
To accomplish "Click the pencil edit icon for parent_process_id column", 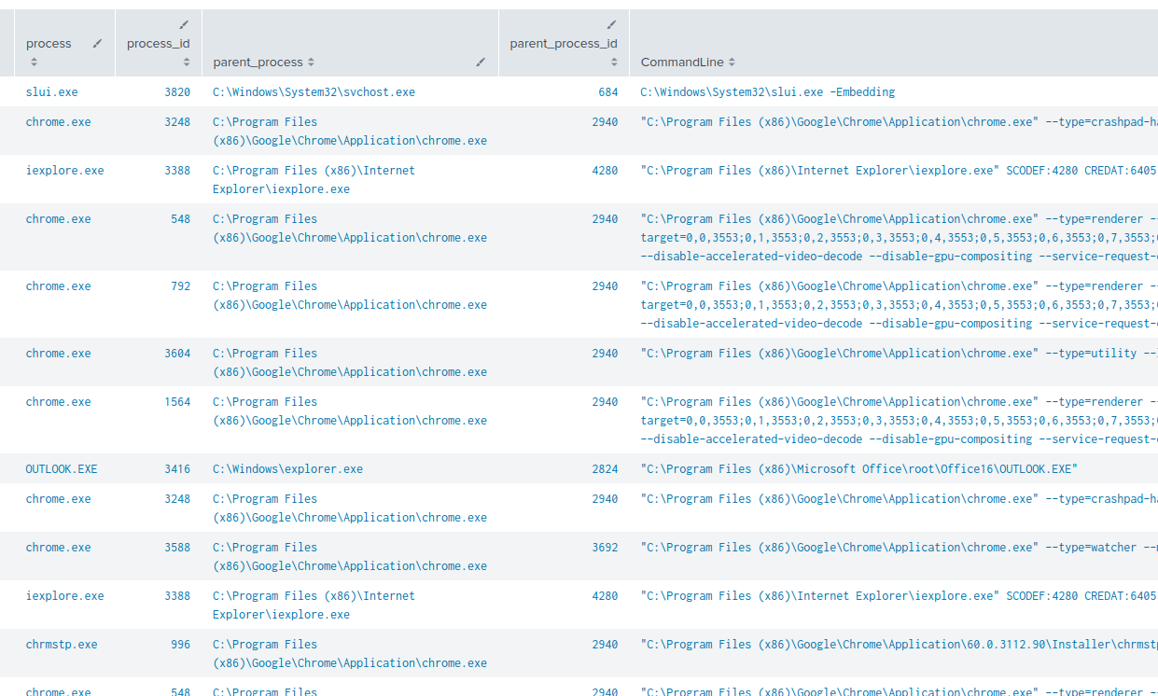I will tap(611, 25).
